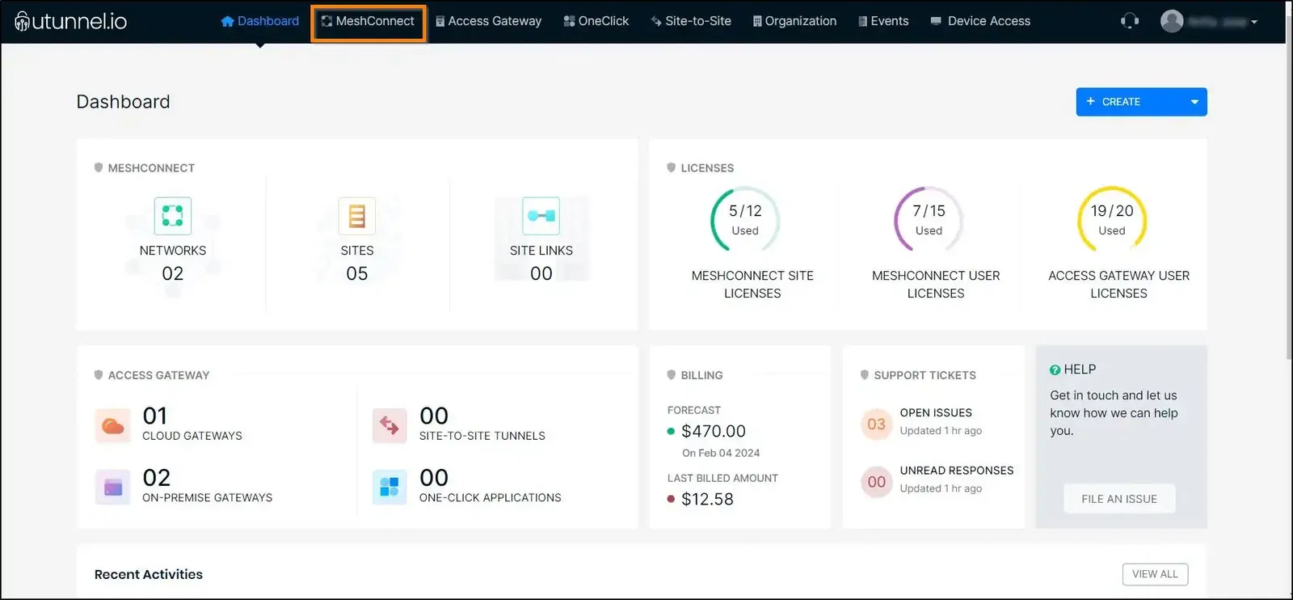Click the Help question mark icon

[1055, 370]
